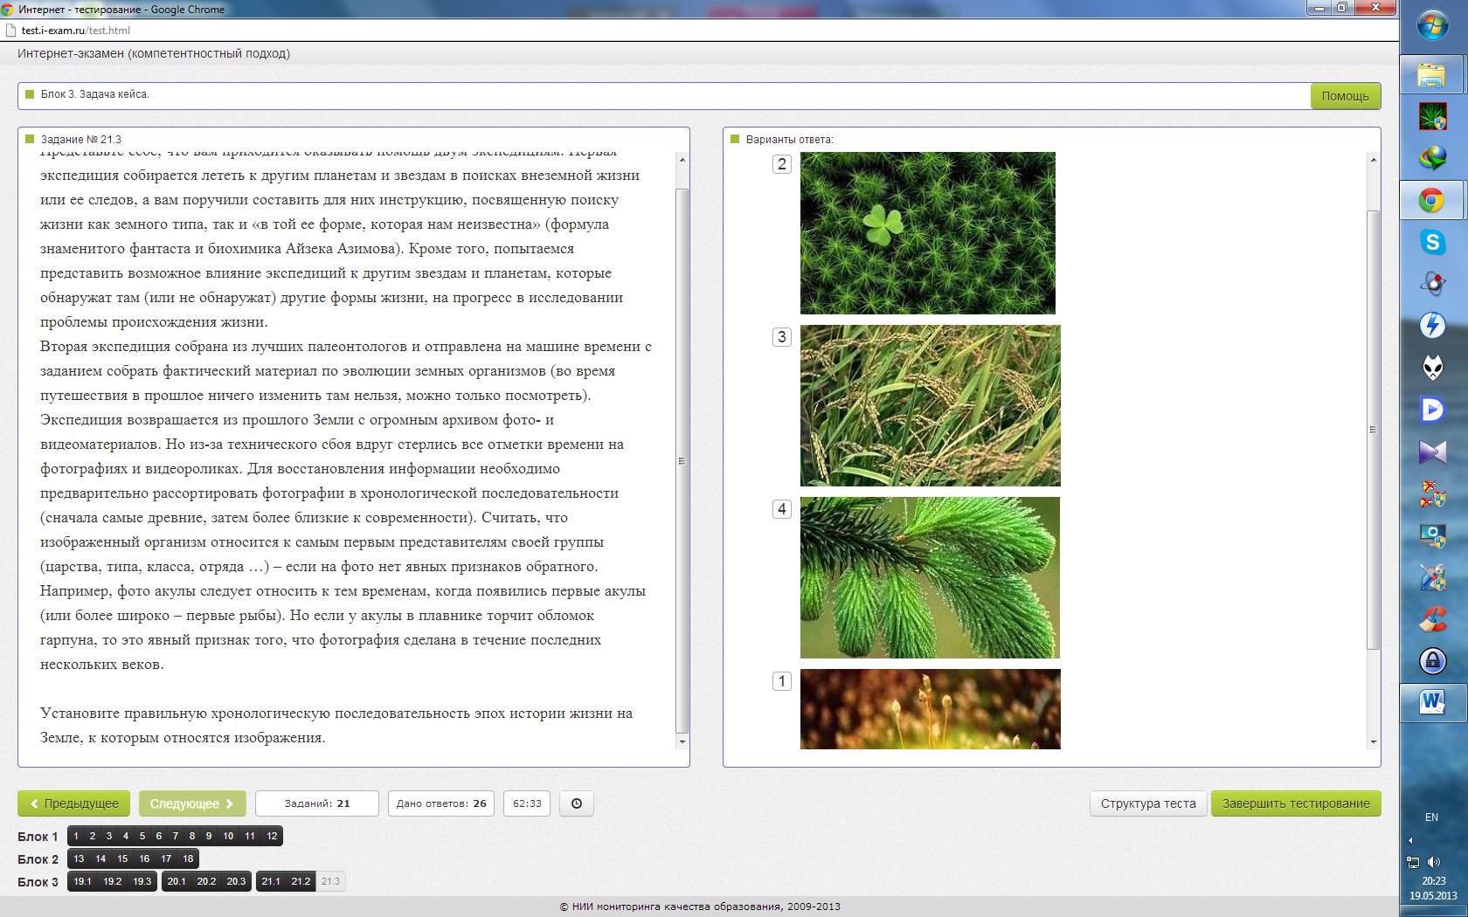The width and height of the screenshot is (1468, 917).
Task: Select the rice plant image numbered 3
Action: click(930, 405)
